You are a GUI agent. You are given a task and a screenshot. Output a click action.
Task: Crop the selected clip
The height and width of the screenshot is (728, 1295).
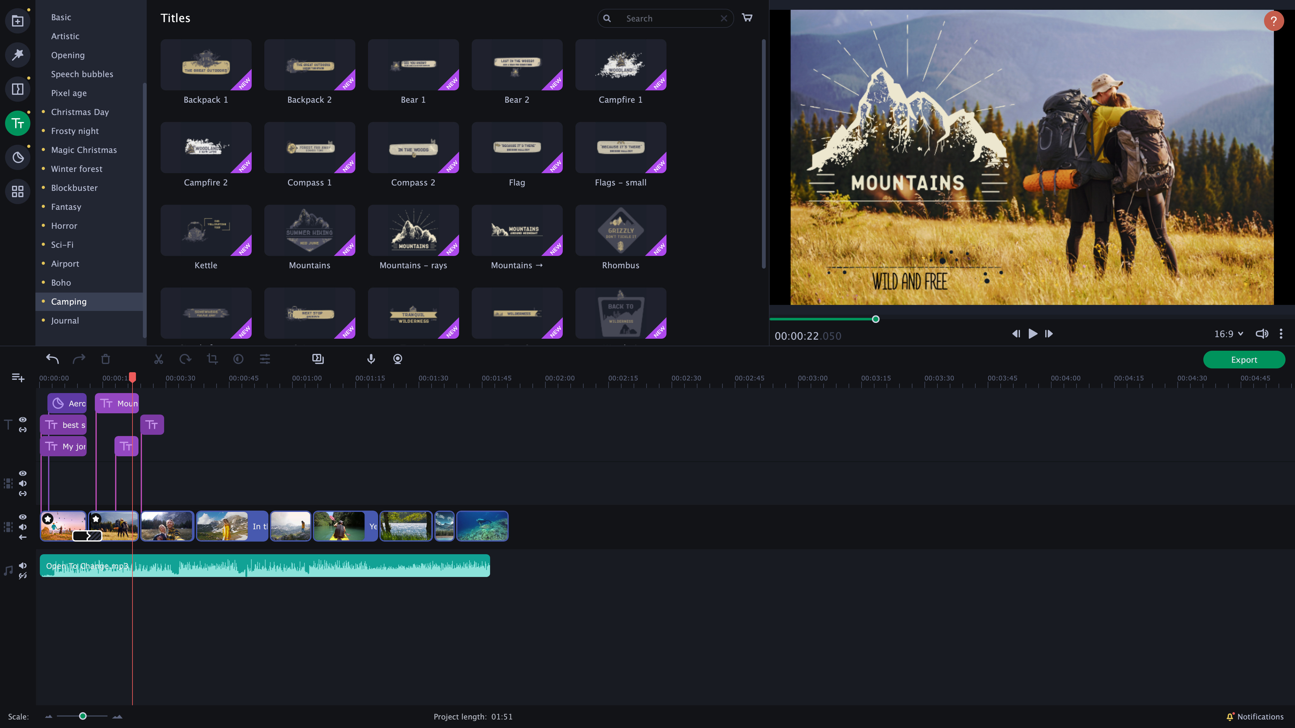coord(212,359)
